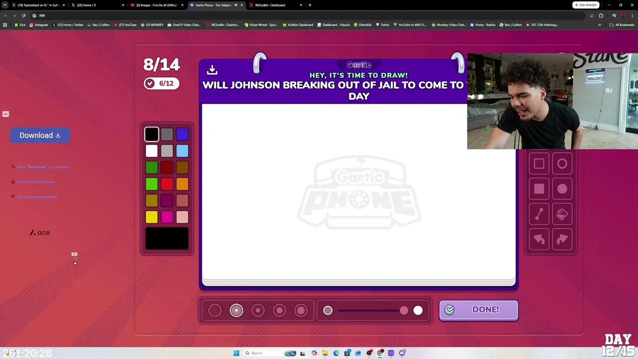Switch to the IRLToolkit Dashboard tab
The width and height of the screenshot is (638, 359).
[x=275, y=5]
